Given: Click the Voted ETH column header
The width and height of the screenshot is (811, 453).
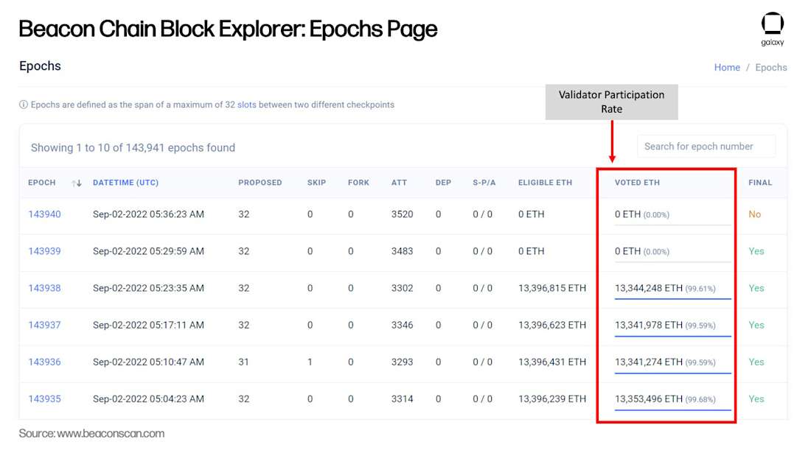Looking at the screenshot, I should [637, 183].
